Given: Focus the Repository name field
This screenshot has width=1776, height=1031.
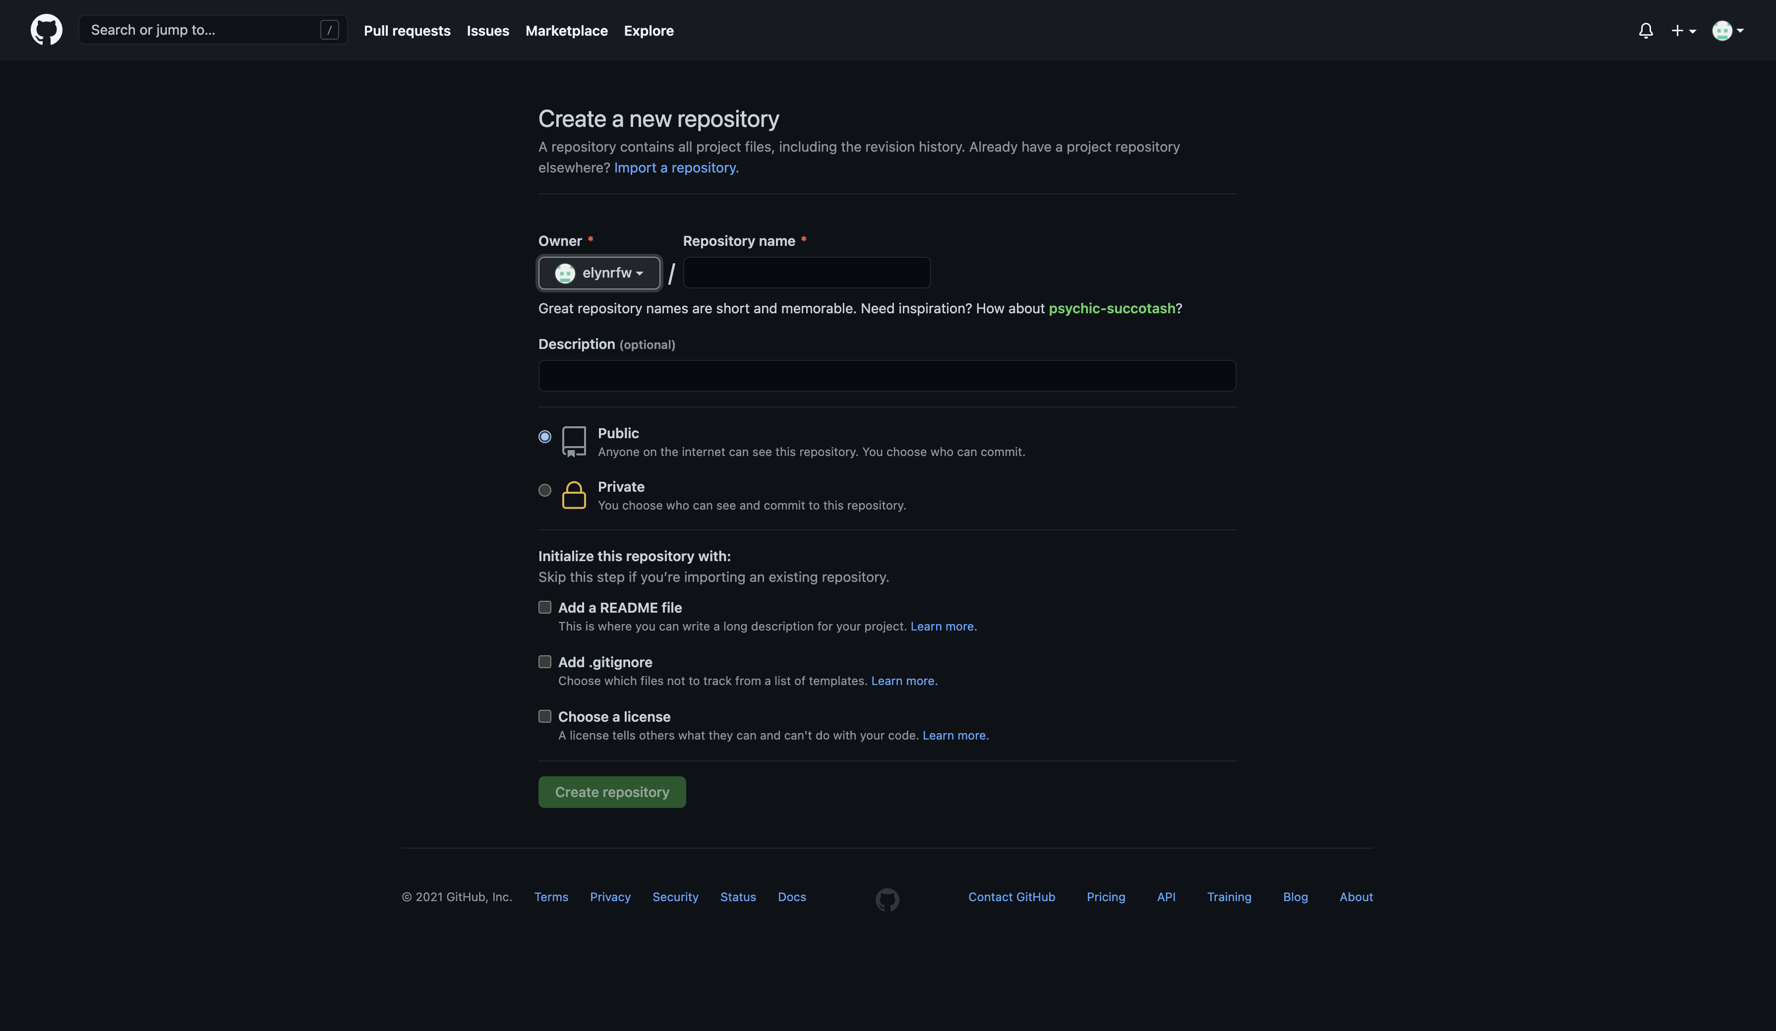Looking at the screenshot, I should point(807,273).
